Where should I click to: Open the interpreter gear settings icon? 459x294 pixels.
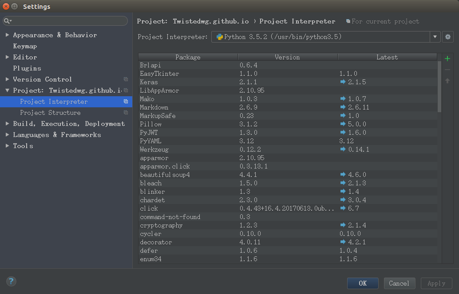pyautogui.click(x=448, y=37)
